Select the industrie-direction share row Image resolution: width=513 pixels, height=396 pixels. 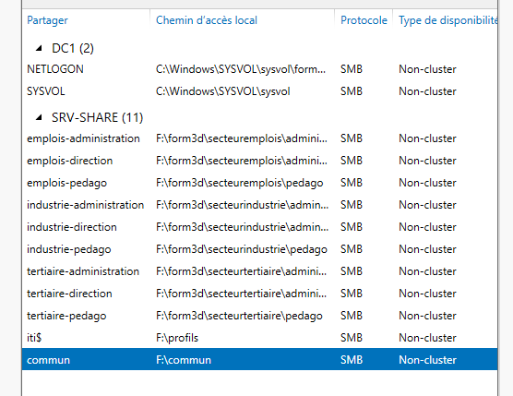260,227
